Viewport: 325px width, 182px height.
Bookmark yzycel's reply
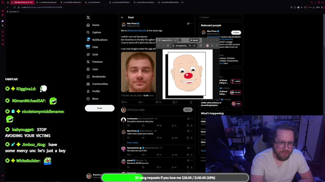pyautogui.click(x=188, y=167)
